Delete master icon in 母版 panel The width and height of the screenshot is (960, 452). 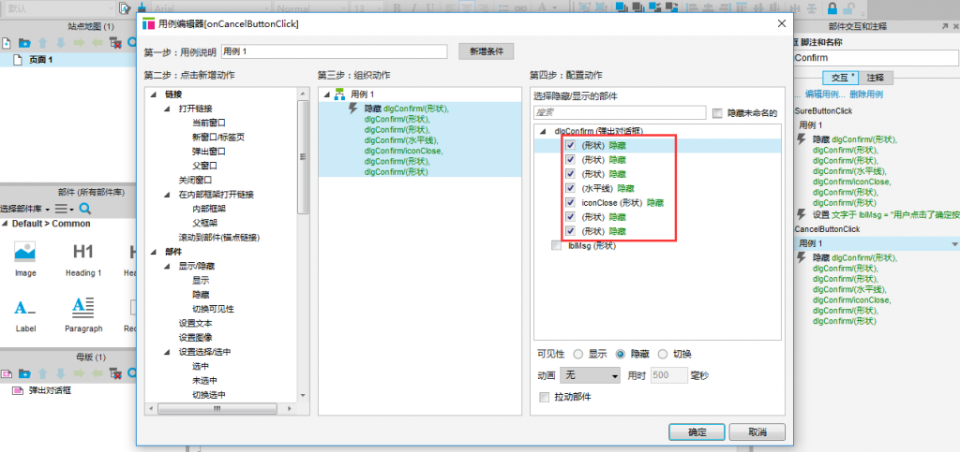click(x=114, y=372)
